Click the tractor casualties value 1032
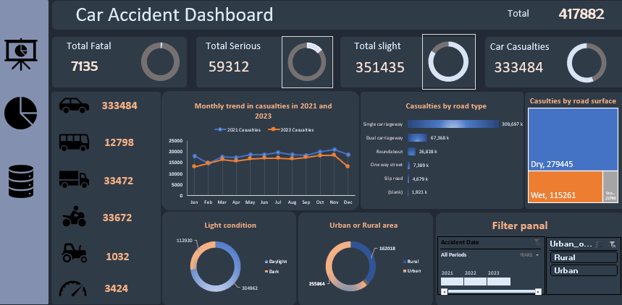The width and height of the screenshot is (622, 305). pos(117,257)
